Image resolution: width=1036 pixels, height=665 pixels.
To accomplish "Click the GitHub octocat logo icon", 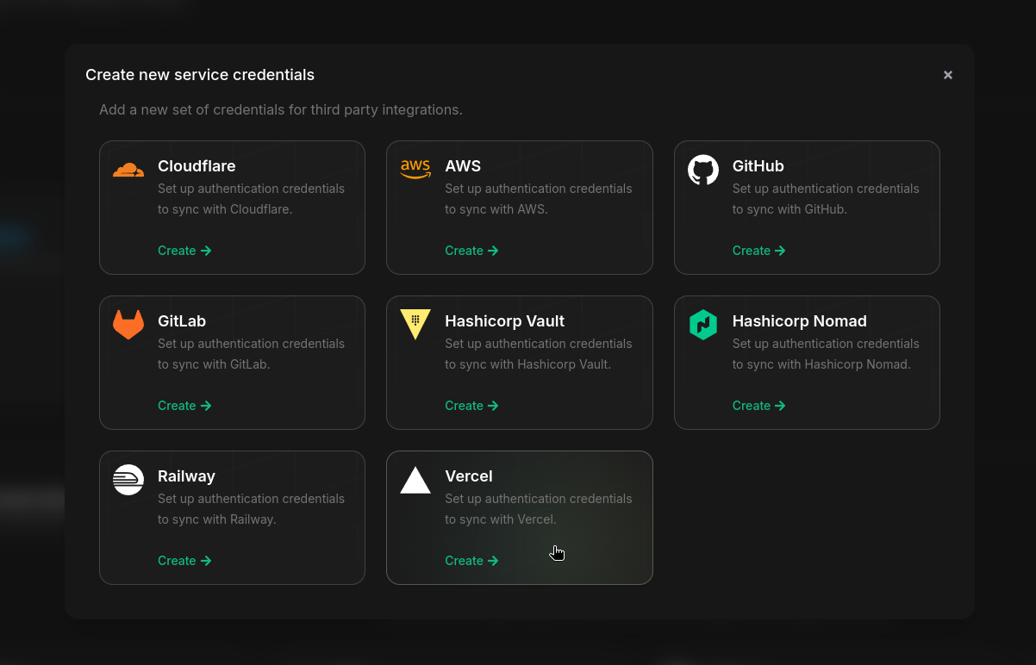I will tap(703, 170).
